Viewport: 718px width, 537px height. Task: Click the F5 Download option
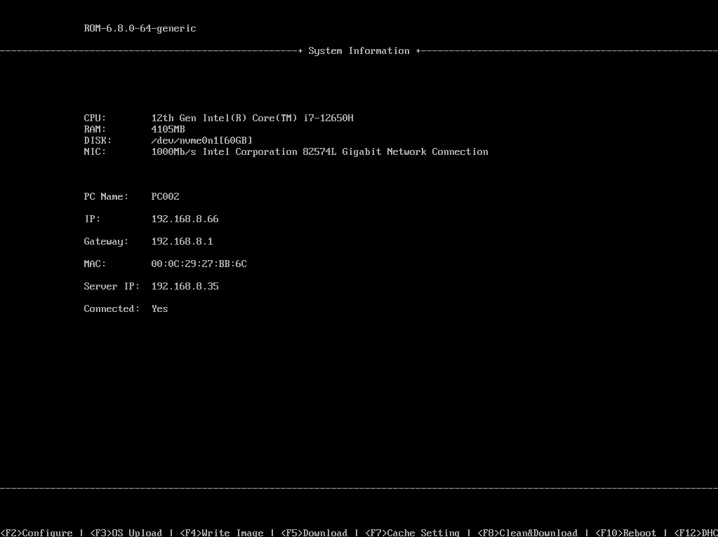point(314,532)
